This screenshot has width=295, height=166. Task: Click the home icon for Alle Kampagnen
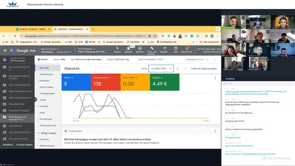click(x=5, y=59)
